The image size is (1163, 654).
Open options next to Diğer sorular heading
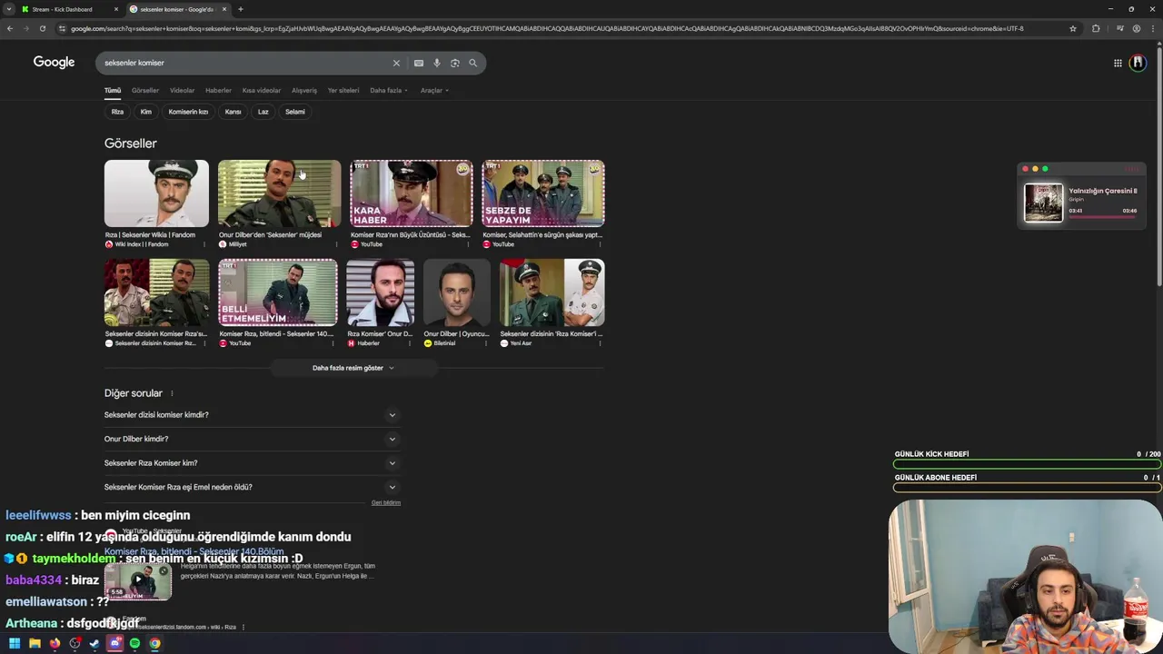coord(172,393)
